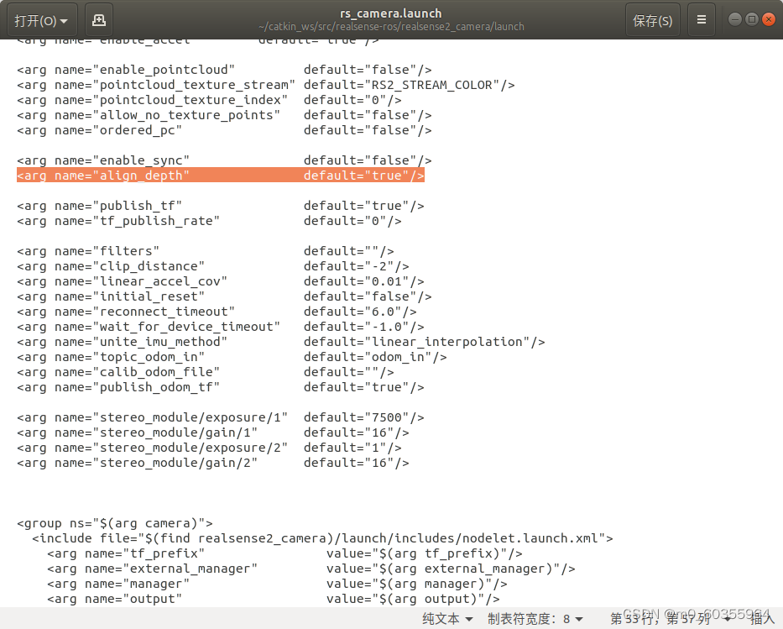Image resolution: width=783 pixels, height=629 pixels.
Task: Click the enable_sync arg line
Action: pyautogui.click(x=224, y=160)
